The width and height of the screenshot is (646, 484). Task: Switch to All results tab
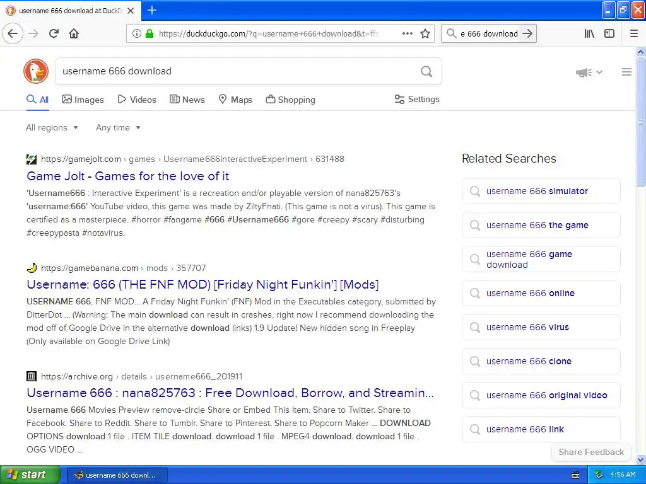37,100
